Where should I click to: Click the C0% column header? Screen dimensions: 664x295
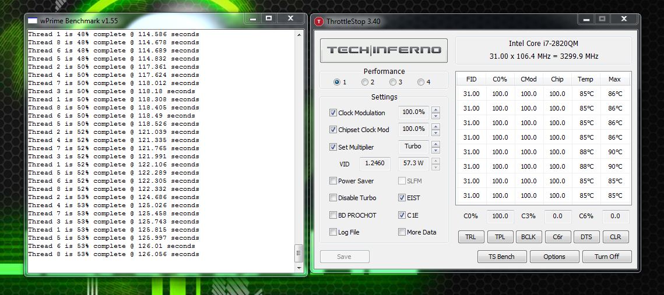click(500, 79)
